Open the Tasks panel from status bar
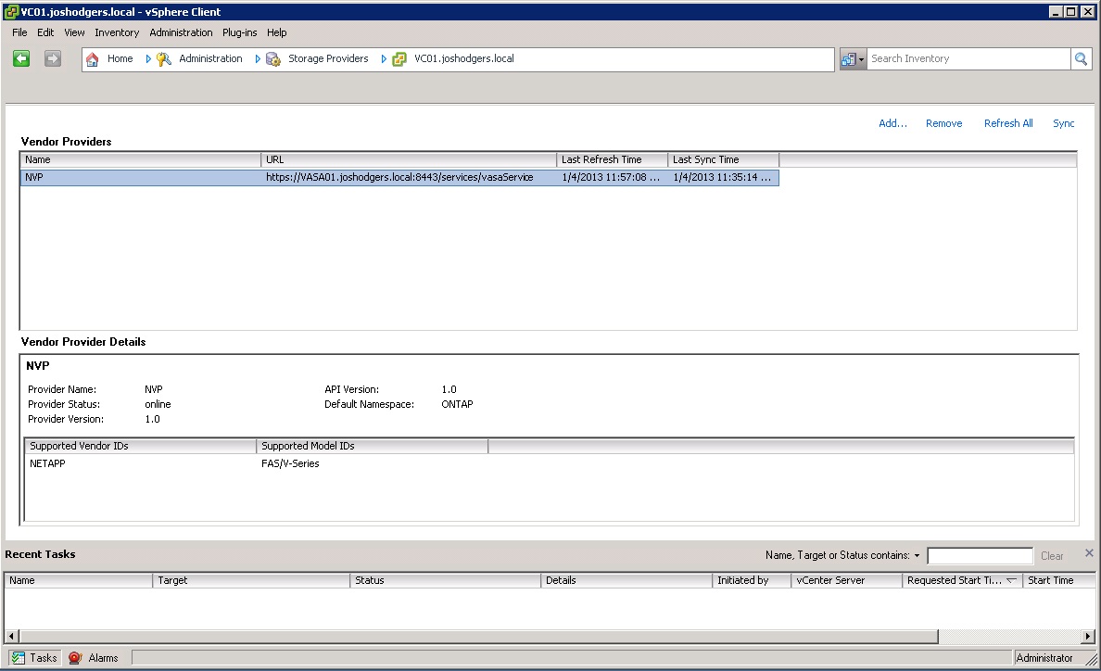 coord(33,658)
